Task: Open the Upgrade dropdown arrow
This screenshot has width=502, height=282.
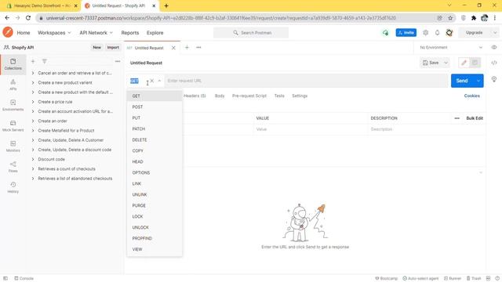Action: pos(495,33)
